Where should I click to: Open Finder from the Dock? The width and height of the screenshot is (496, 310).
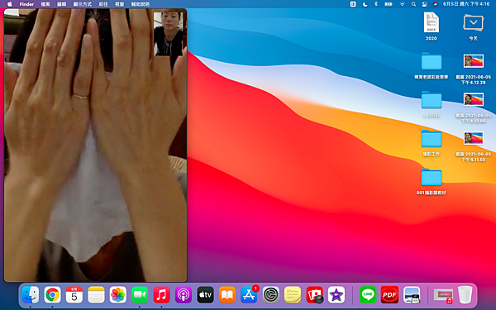coord(31,295)
